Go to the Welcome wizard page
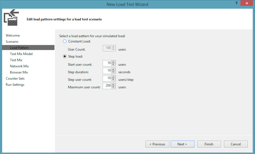This screenshot has width=255, height=154. [13, 35]
